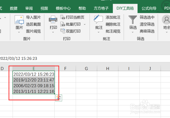Select cell with 2019/12/20 23:11:47
The width and height of the screenshot is (170, 118).
coord(33,80)
